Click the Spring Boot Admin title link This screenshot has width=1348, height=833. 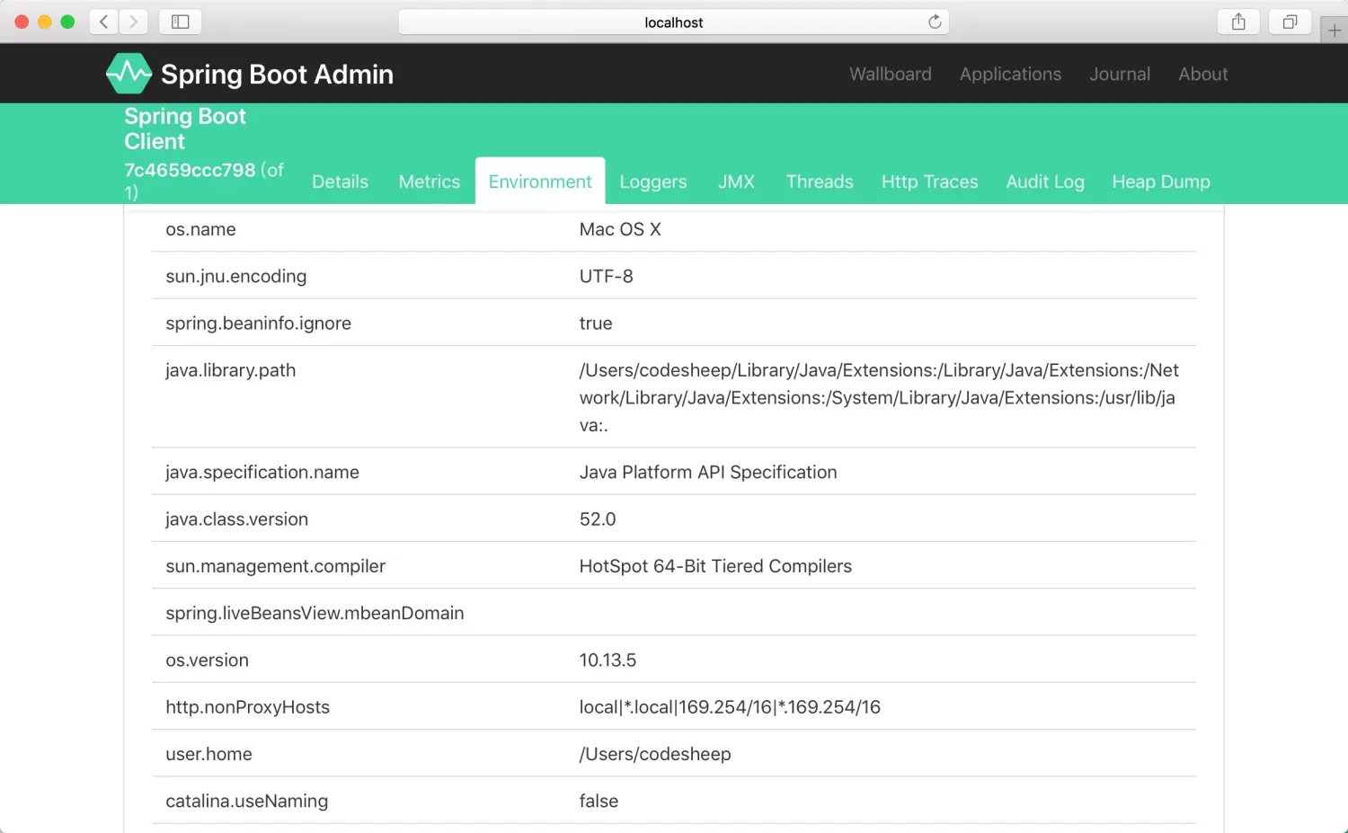point(277,74)
